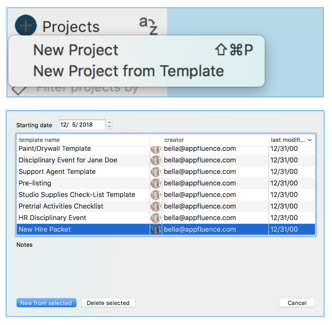Click the filter projects checkmark icon
This screenshot has height=325, width=332.
point(19,90)
